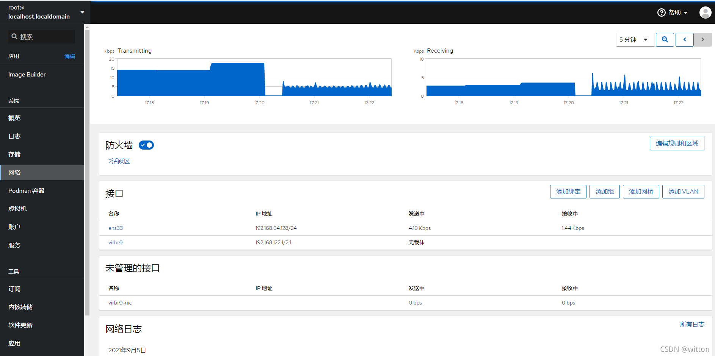The image size is (715, 356).
Task: Click the sidebar search input field
Action: [42, 37]
